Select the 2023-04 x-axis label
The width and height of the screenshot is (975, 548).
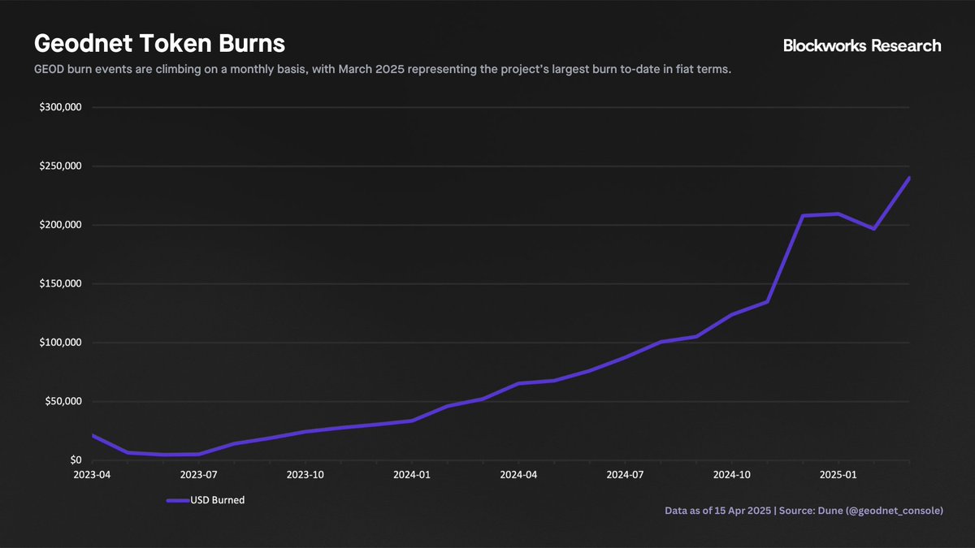tap(92, 474)
